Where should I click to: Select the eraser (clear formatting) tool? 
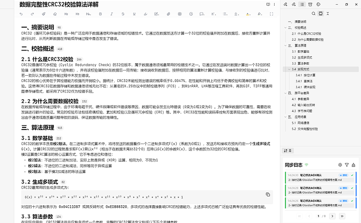tap(55, 14)
